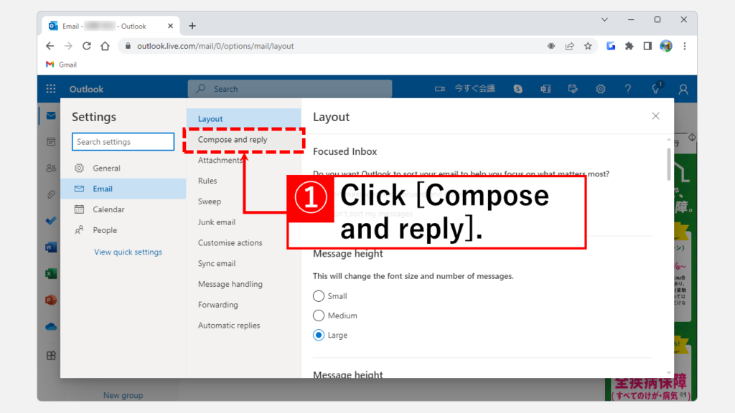This screenshot has height=413, width=735.
Task: Open Junk email settings
Action: (244, 222)
